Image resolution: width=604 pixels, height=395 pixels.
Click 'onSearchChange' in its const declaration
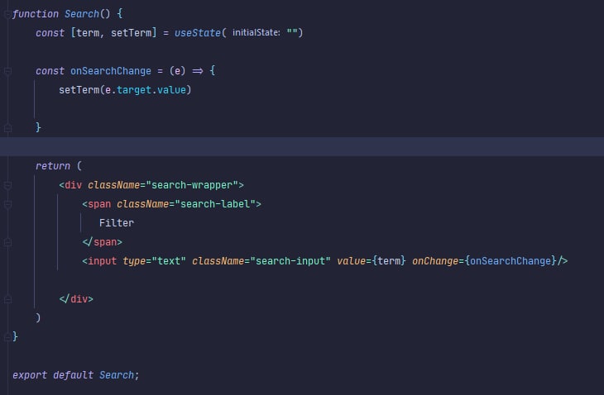coord(111,71)
